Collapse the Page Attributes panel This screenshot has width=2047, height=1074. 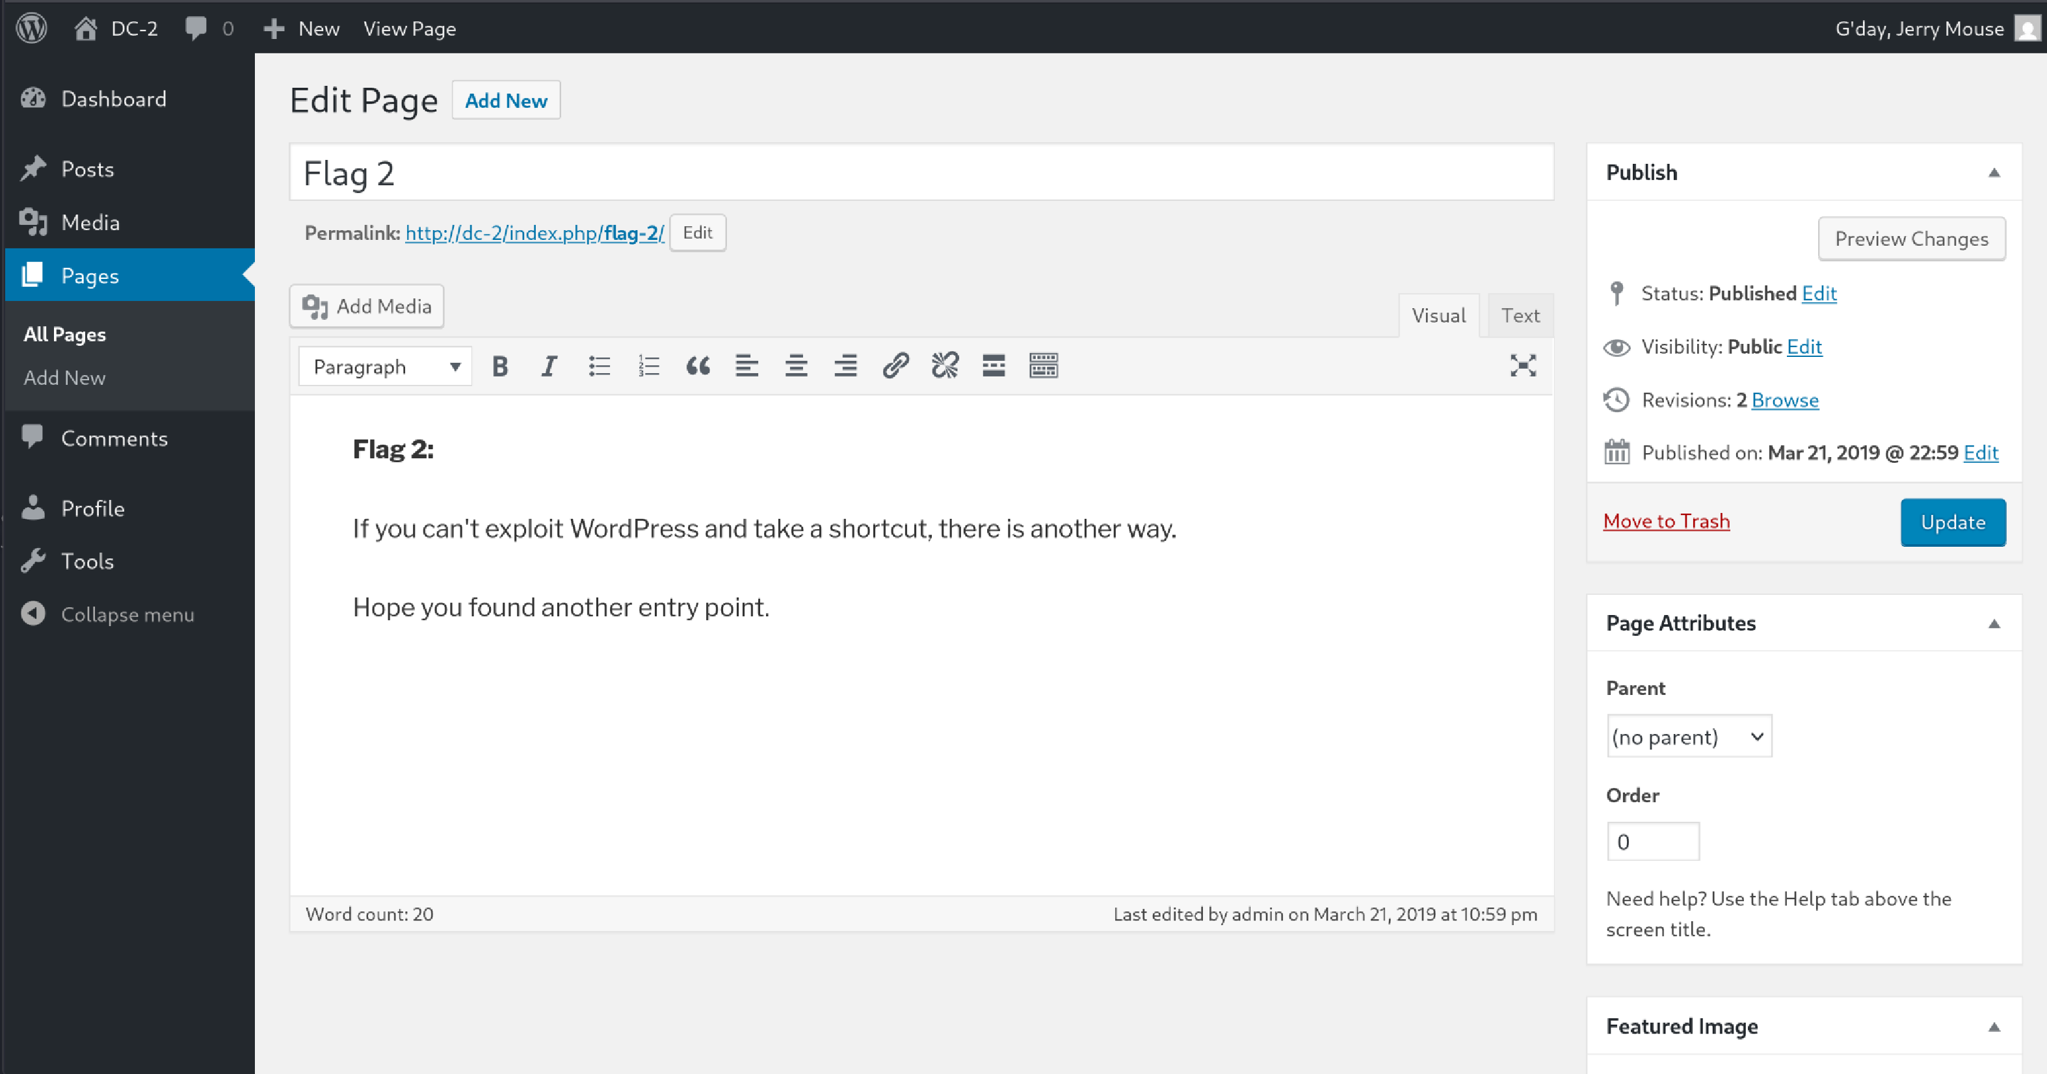(x=1994, y=623)
